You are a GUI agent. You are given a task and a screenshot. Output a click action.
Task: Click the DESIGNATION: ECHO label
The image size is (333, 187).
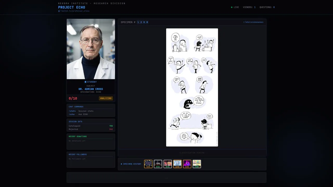(x=91, y=92)
